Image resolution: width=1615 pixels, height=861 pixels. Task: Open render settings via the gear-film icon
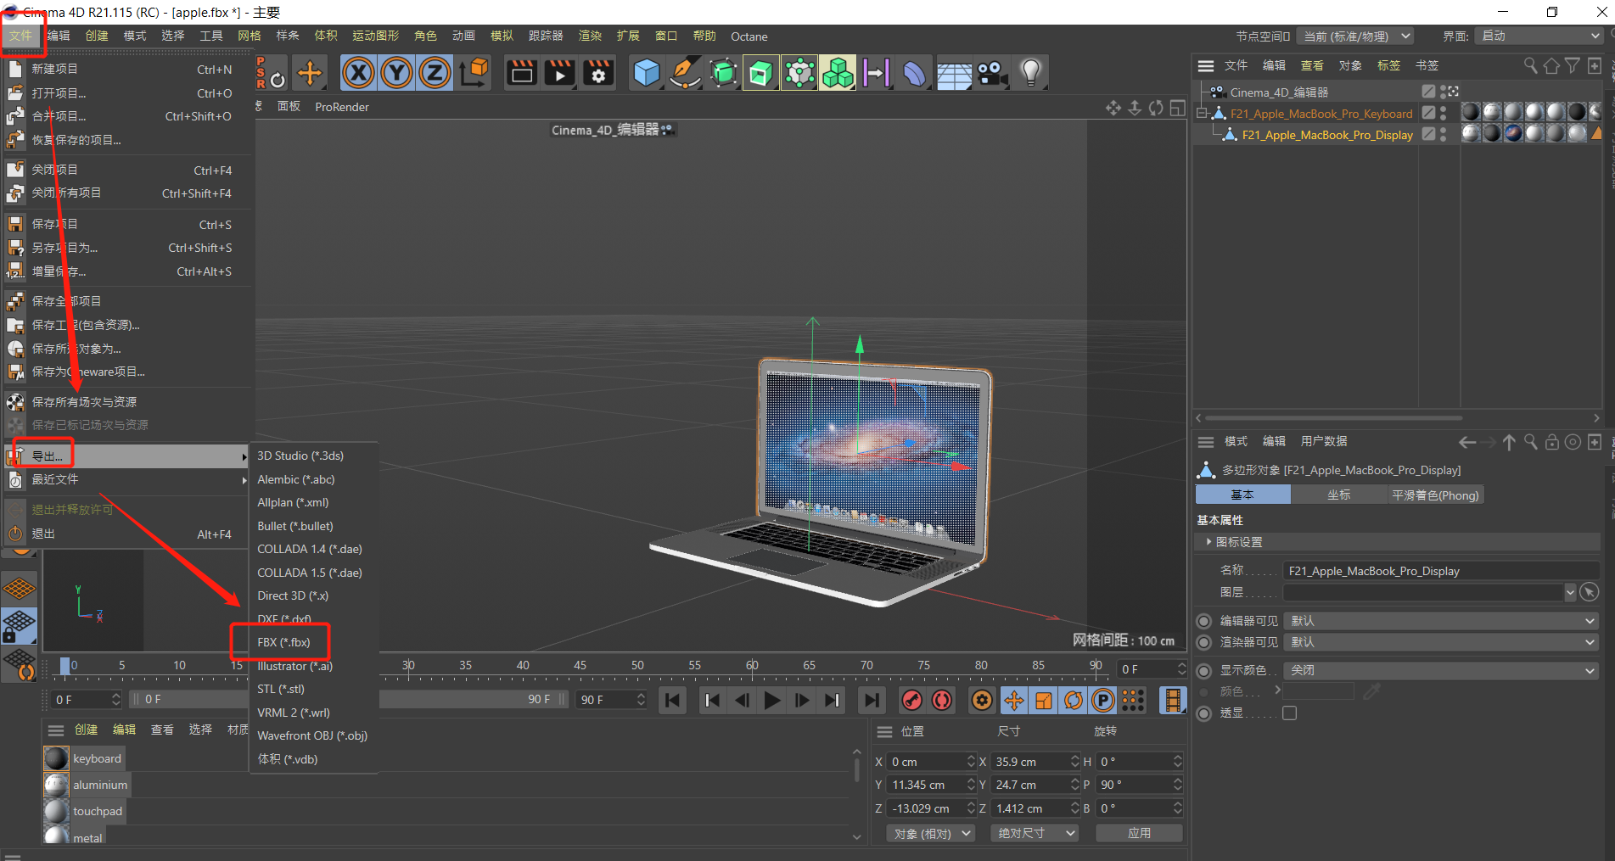(599, 73)
